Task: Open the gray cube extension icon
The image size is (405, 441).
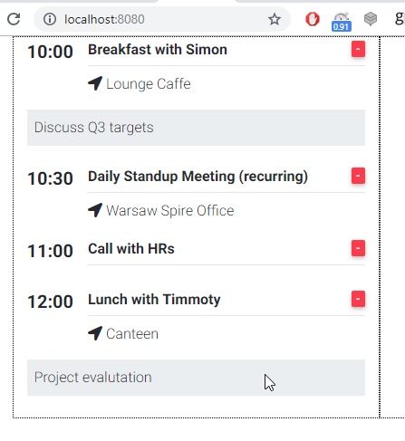Action: click(x=371, y=19)
